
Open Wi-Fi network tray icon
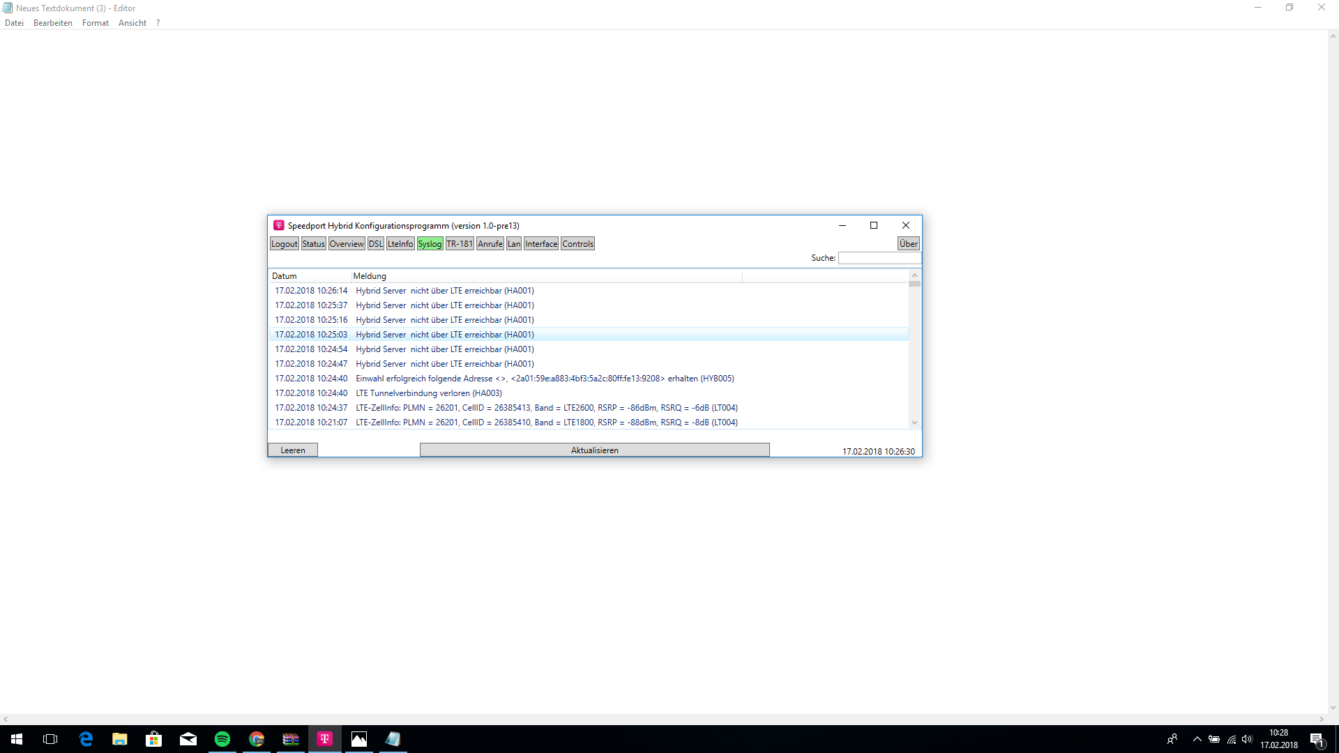[x=1232, y=739]
